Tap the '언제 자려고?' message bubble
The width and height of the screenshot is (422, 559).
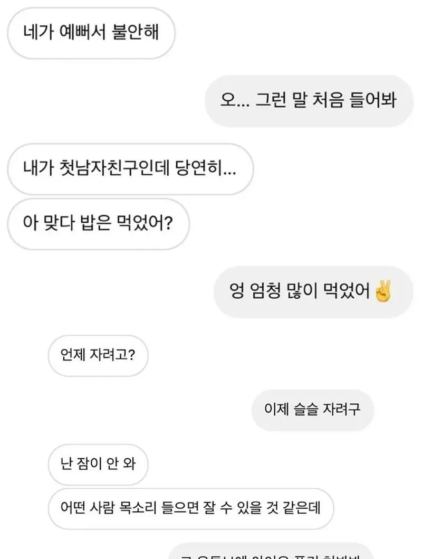98,355
